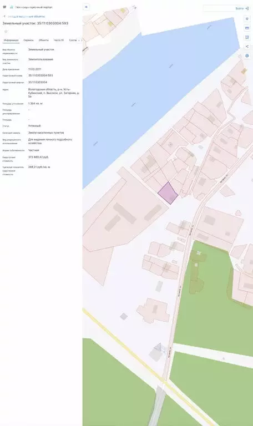The image size is (253, 426).
Task: Go back via the return link above title
Action: [26, 17]
